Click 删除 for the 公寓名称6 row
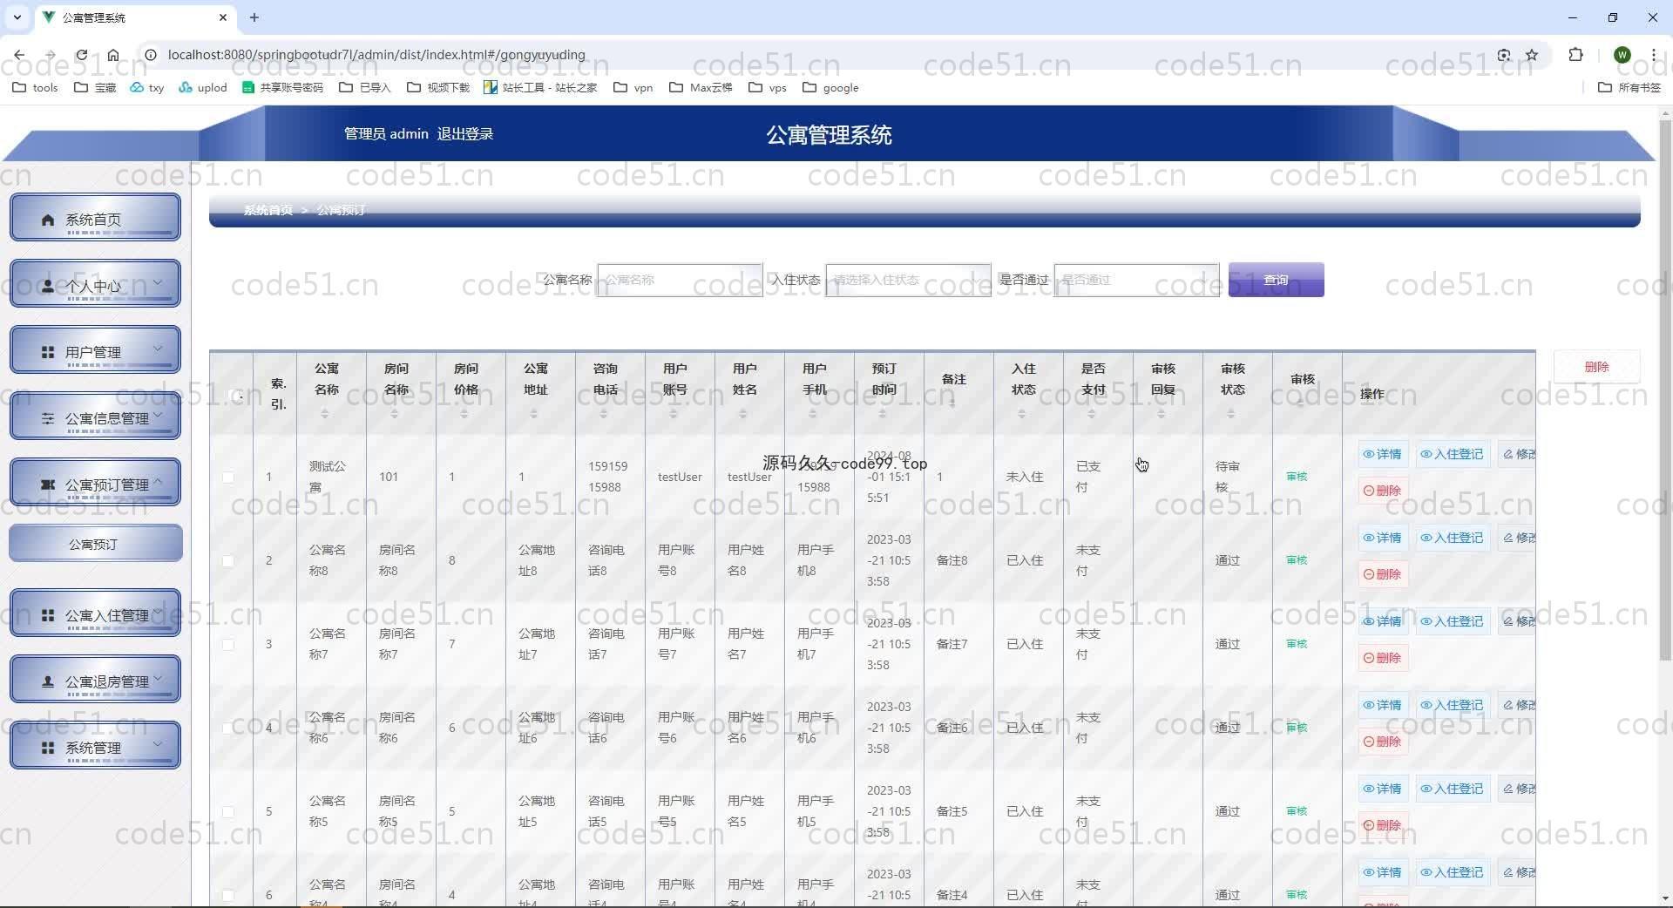Viewport: 1673px width, 908px height. tap(1383, 742)
